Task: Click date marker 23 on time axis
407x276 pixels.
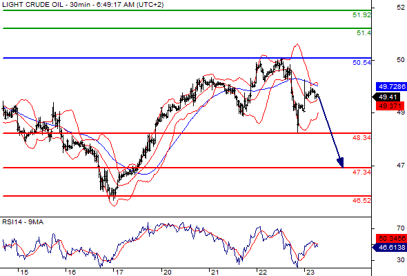Action: [x=310, y=272]
